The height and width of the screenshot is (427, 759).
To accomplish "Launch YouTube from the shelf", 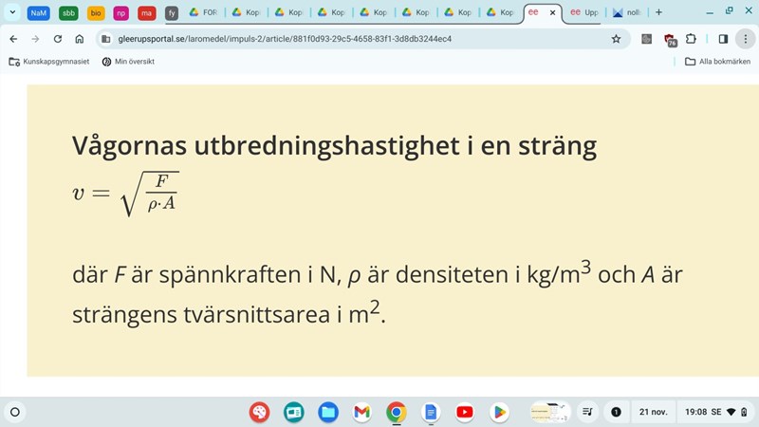I will point(464,412).
